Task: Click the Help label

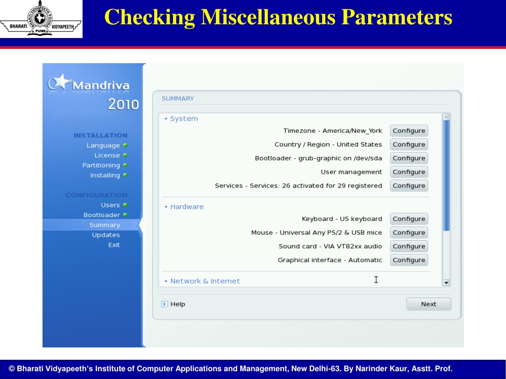Action: point(178,304)
